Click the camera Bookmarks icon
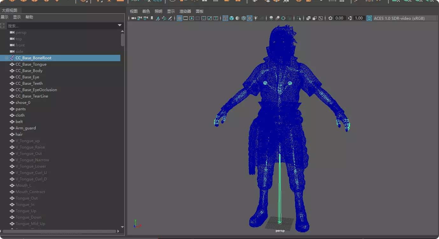The height and width of the screenshot is (239, 439). 152,18
